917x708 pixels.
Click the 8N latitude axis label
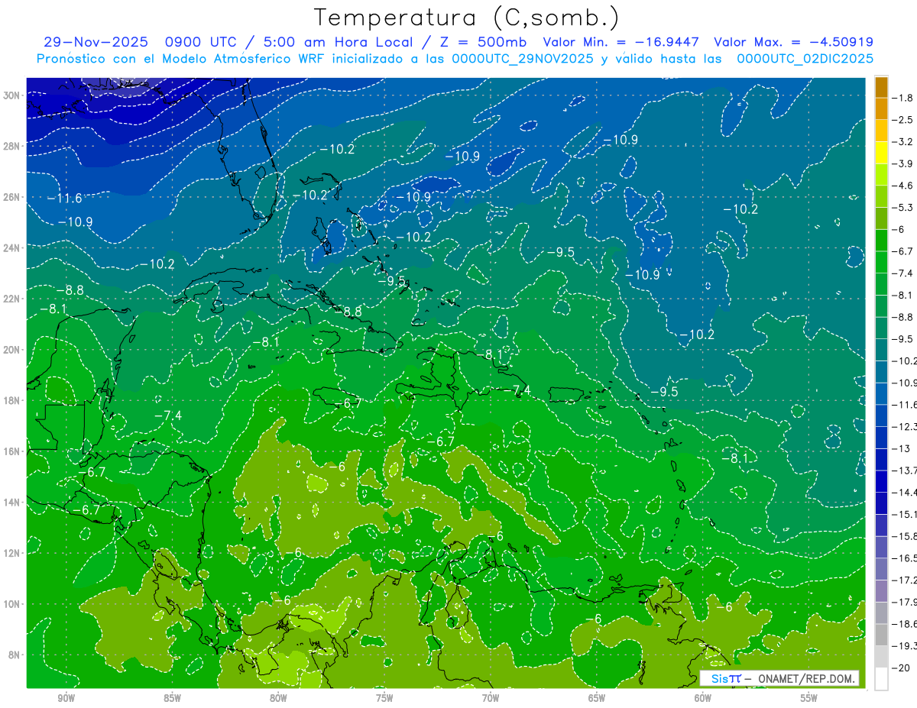(15, 655)
